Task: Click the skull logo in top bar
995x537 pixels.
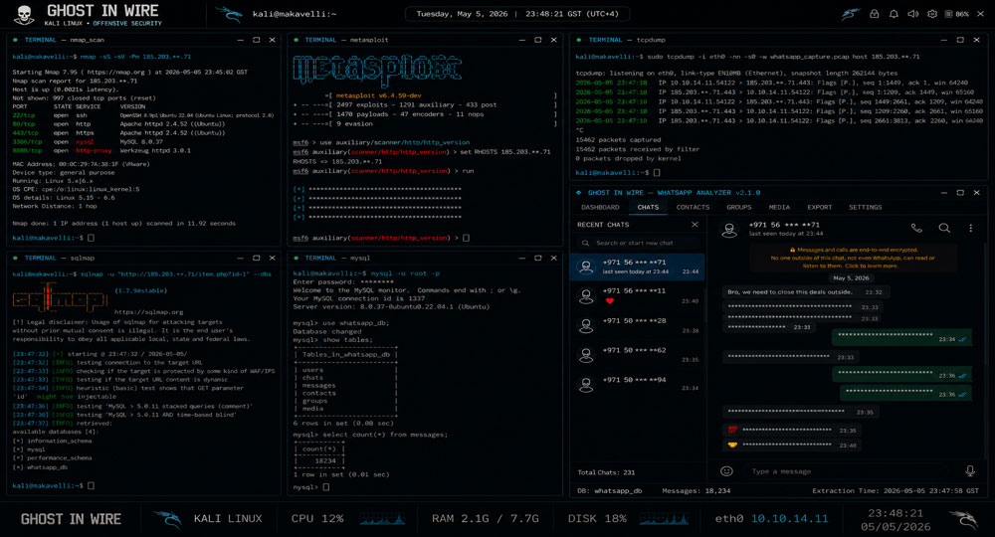Action: point(24,15)
